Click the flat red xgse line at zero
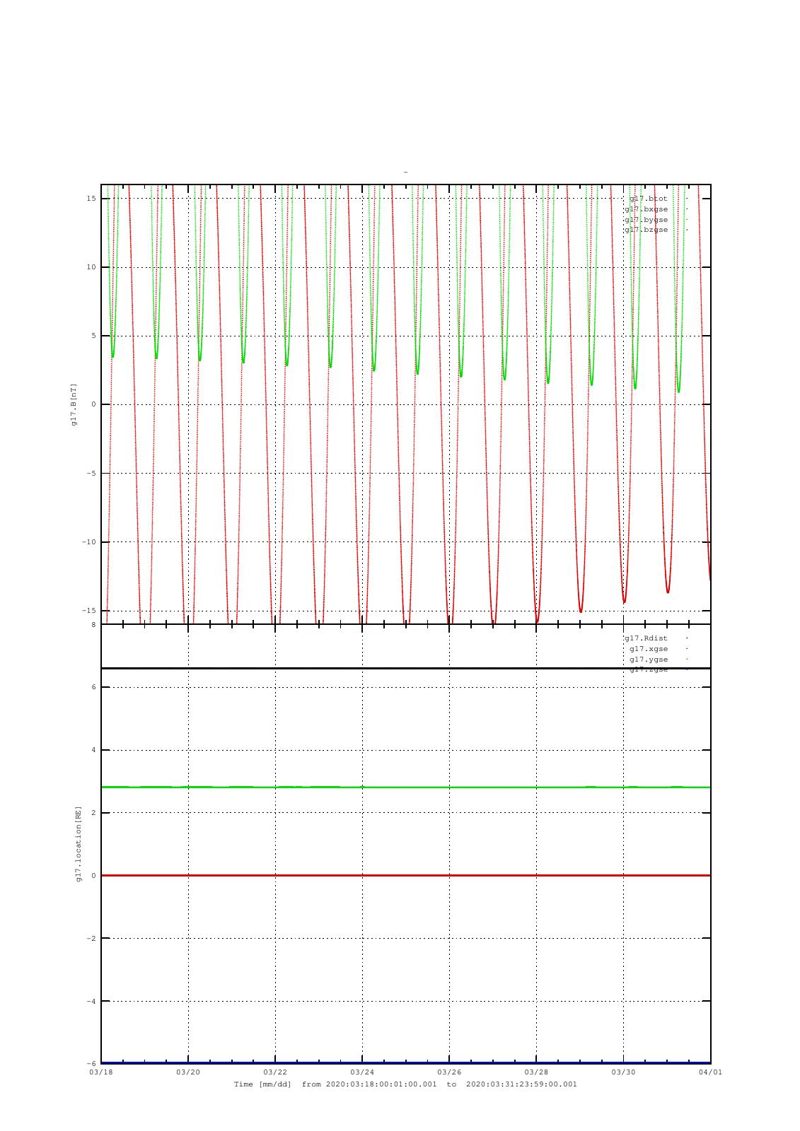The width and height of the screenshot is (800, 1131). pos(405,876)
